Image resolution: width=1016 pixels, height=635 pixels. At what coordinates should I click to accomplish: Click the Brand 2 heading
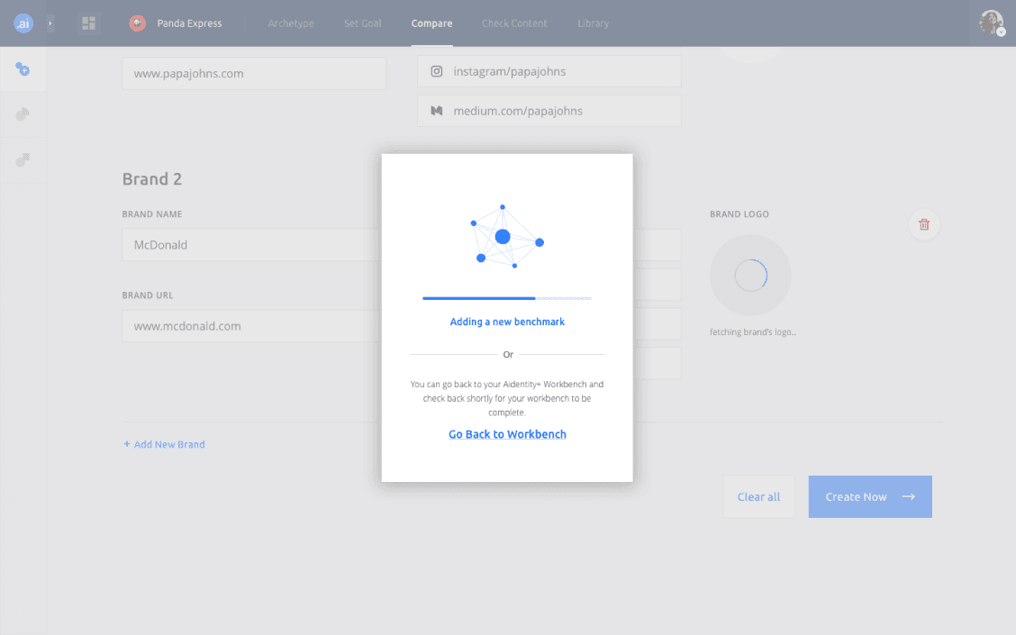click(x=152, y=179)
